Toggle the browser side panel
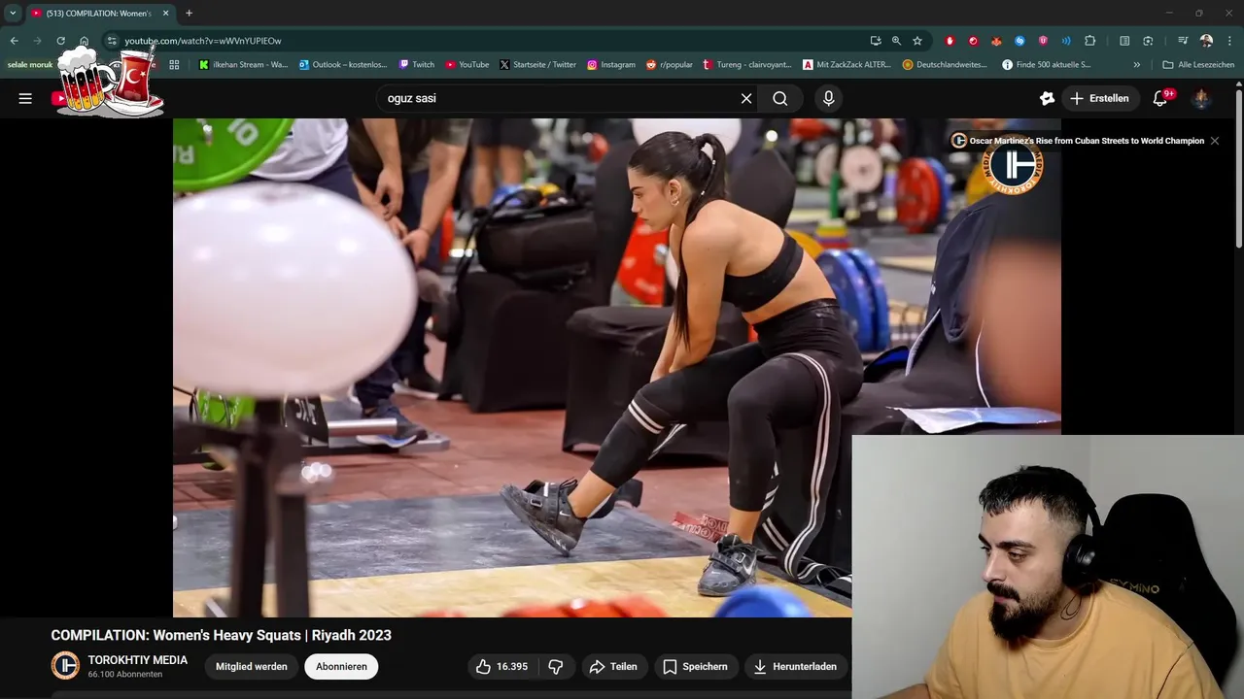 (x=1124, y=41)
